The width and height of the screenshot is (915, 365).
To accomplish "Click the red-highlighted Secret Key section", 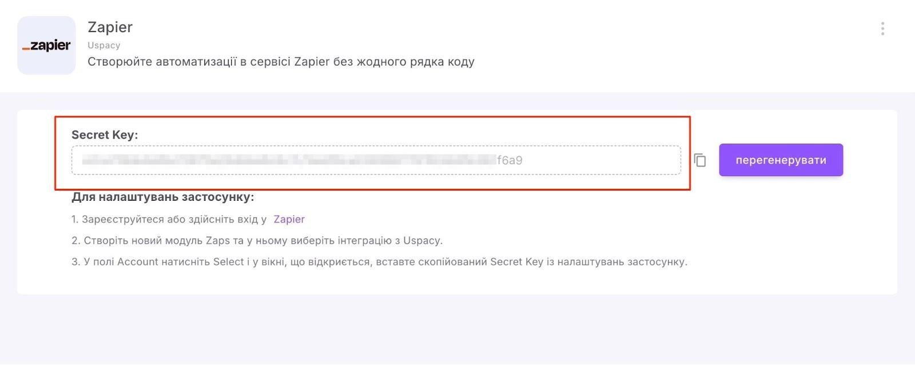I will click(x=372, y=152).
